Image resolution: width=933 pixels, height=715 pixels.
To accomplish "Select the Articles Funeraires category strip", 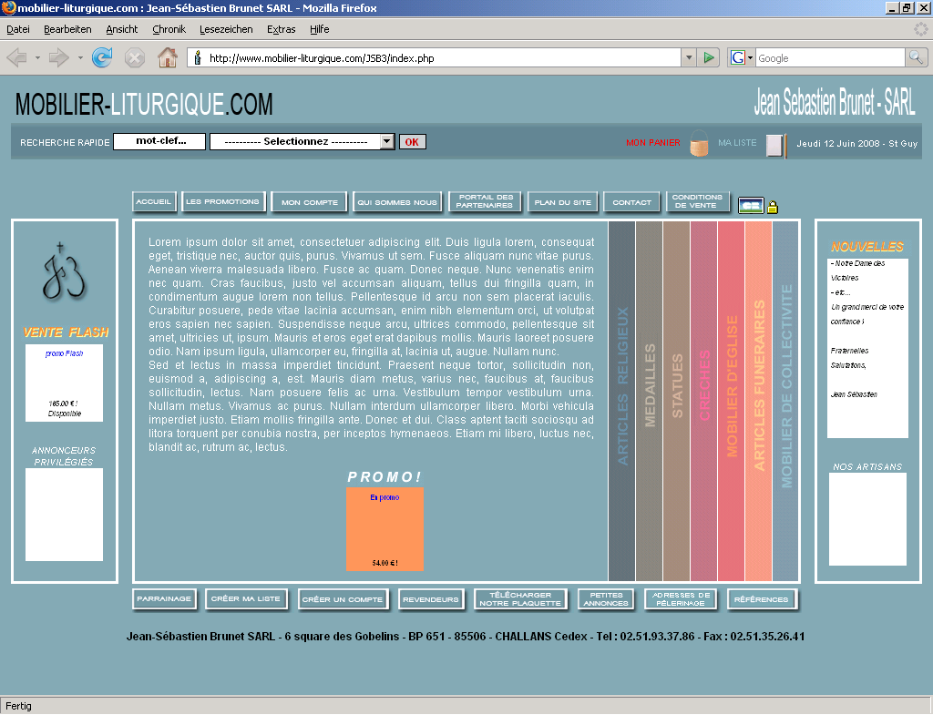I will pyautogui.click(x=759, y=401).
